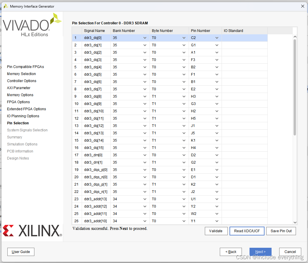Open Memory Options step
The height and width of the screenshot is (263, 308).
pyautogui.click(x=20, y=95)
